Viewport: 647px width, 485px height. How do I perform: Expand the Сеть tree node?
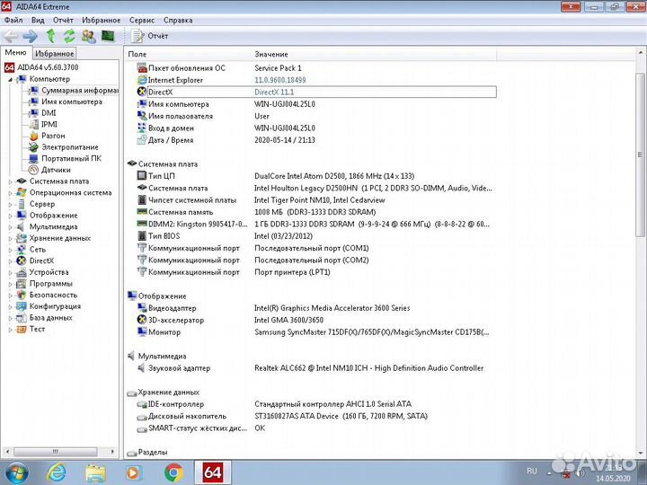(10, 250)
